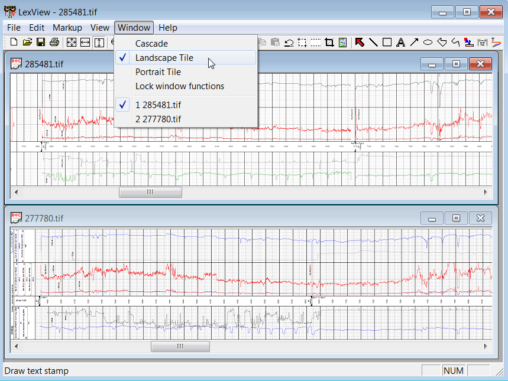Screen dimensions: 508x381
Task: Choose Cascade from the Window menu
Action: 186,43
